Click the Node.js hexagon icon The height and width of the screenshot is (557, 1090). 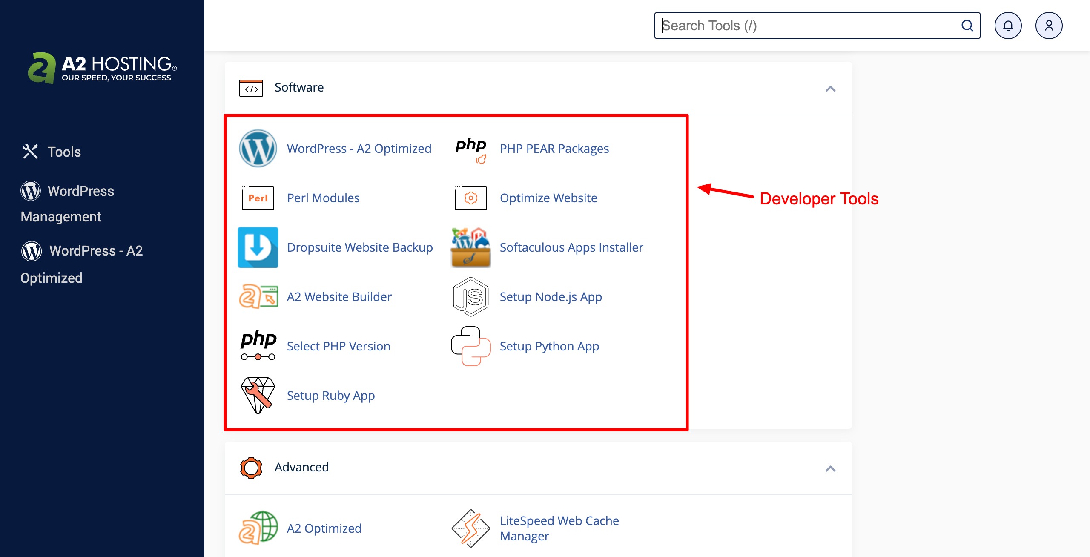[470, 297]
